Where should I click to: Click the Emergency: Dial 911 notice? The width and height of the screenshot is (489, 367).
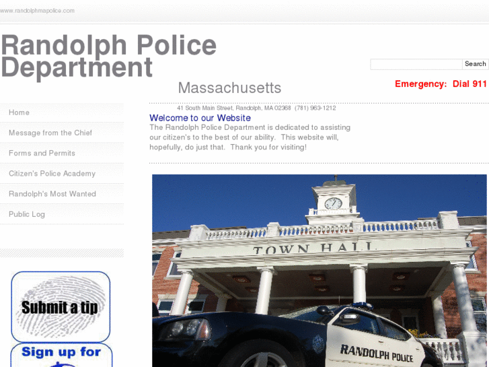coord(441,84)
